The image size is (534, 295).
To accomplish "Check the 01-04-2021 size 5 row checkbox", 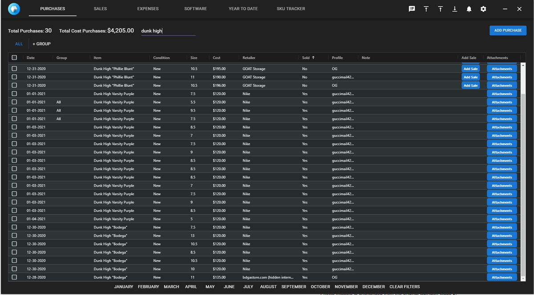I will point(14,219).
